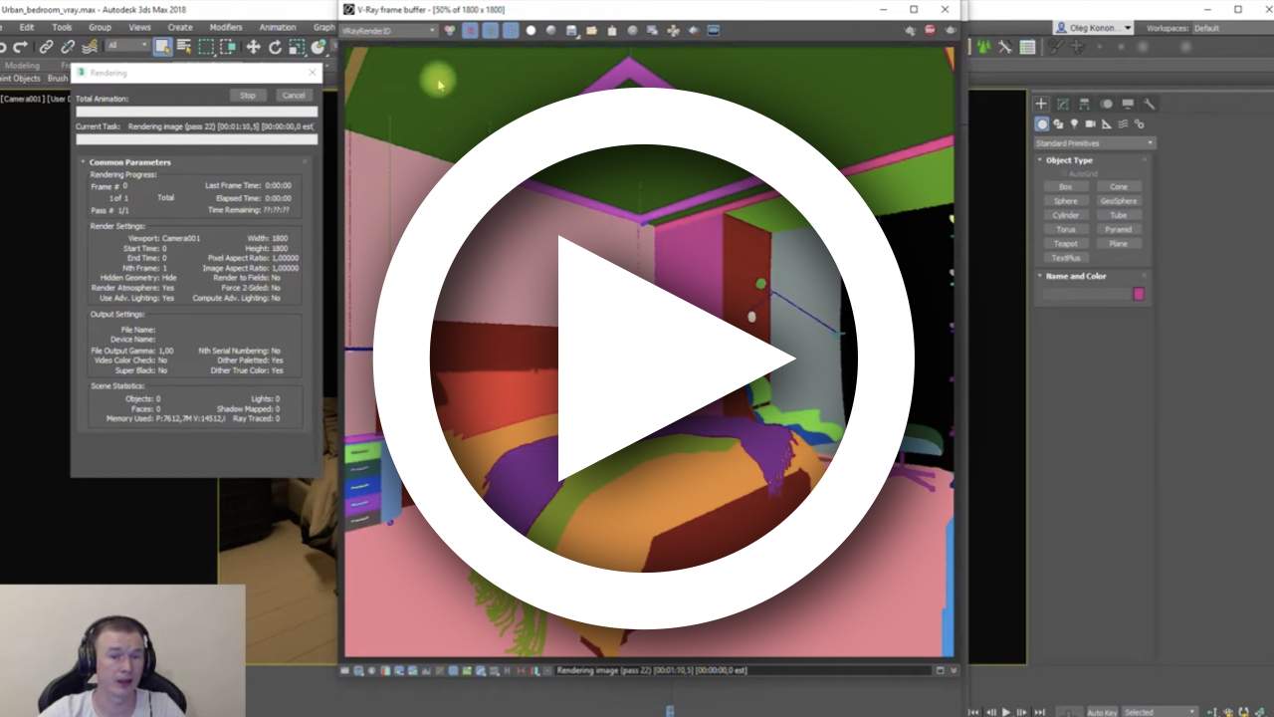Open the Workspaces Default dropdown

tap(1231, 28)
